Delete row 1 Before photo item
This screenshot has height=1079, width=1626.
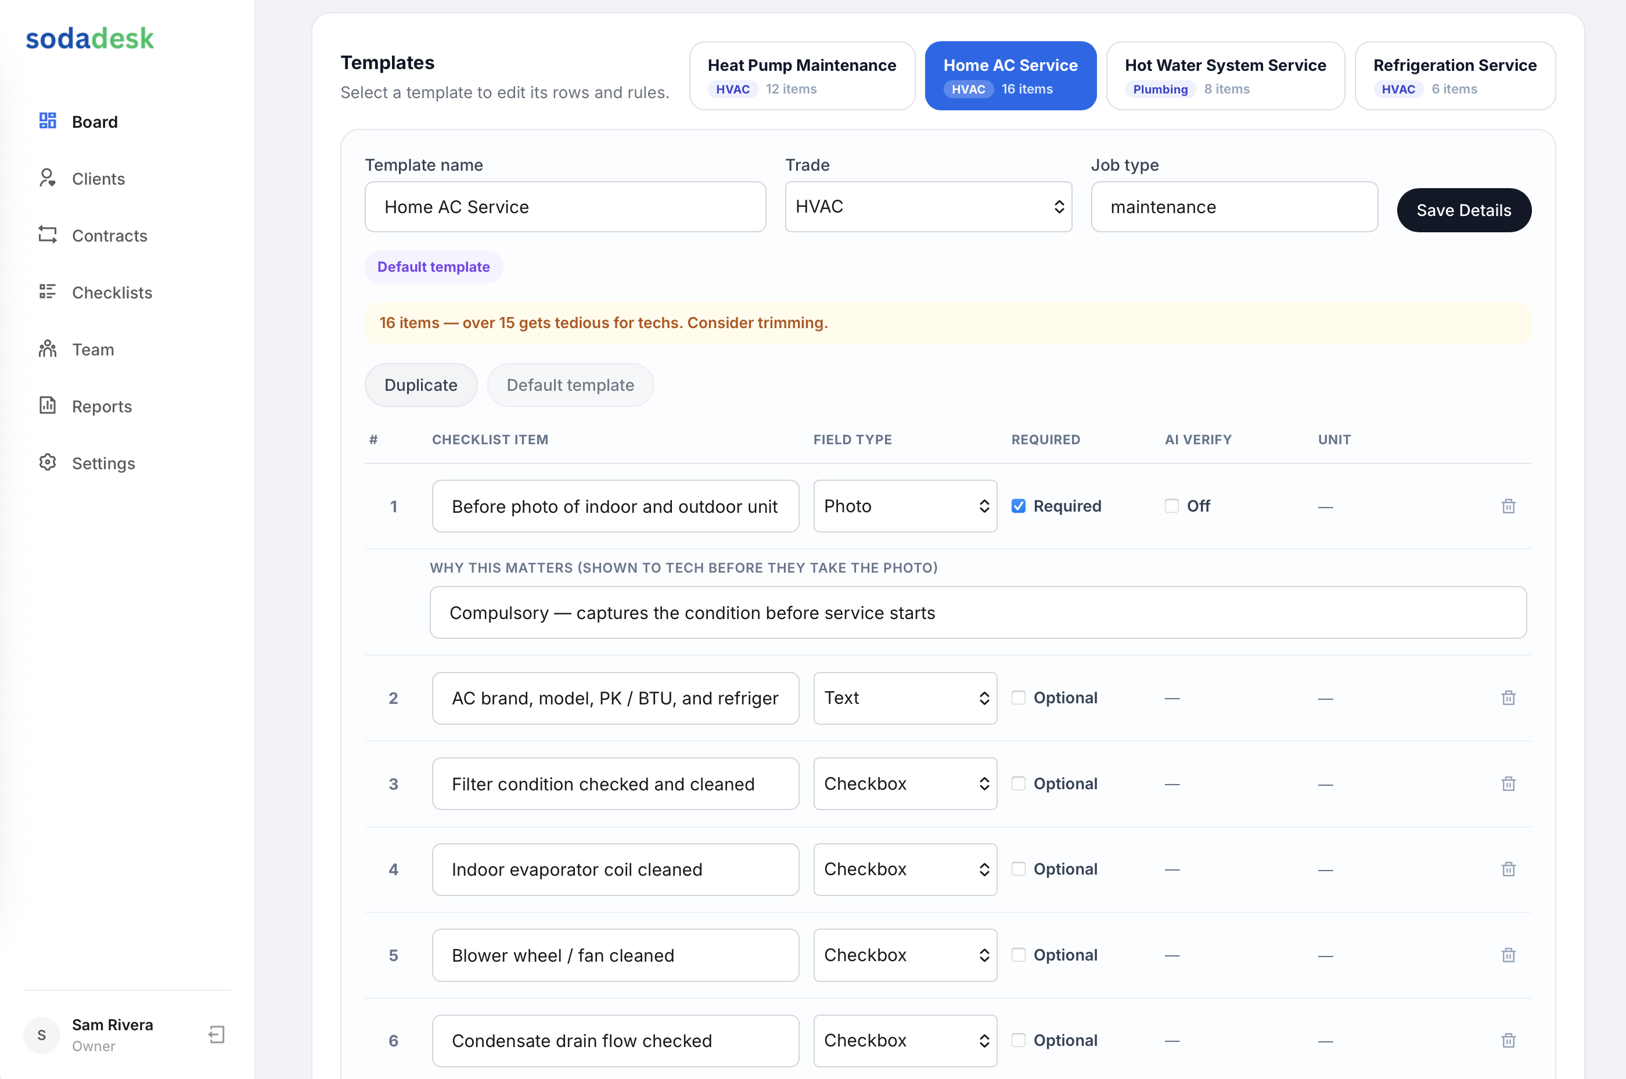pos(1508,506)
